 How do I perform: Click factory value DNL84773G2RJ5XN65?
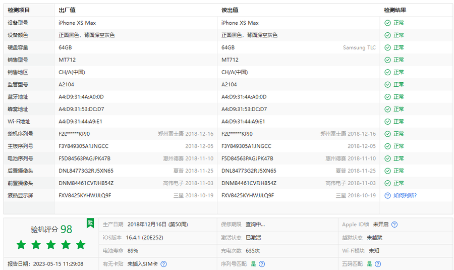click(86, 171)
